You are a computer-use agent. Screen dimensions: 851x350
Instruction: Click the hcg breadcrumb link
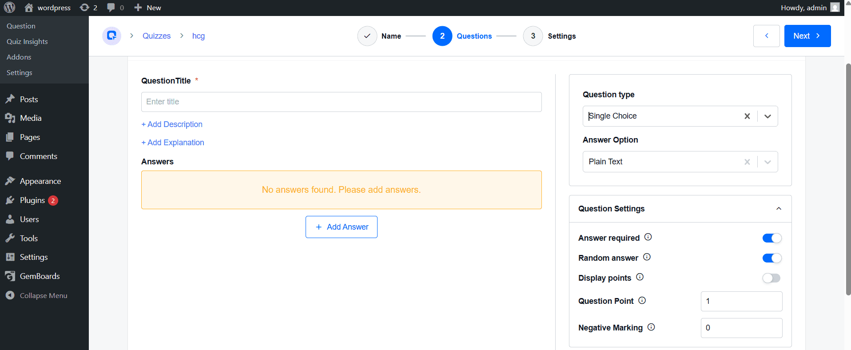click(x=199, y=36)
